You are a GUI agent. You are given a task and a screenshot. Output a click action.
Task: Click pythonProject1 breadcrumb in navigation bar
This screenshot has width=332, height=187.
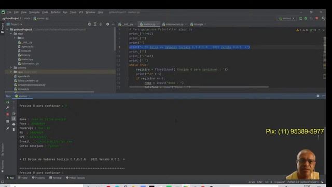pos(11,19)
